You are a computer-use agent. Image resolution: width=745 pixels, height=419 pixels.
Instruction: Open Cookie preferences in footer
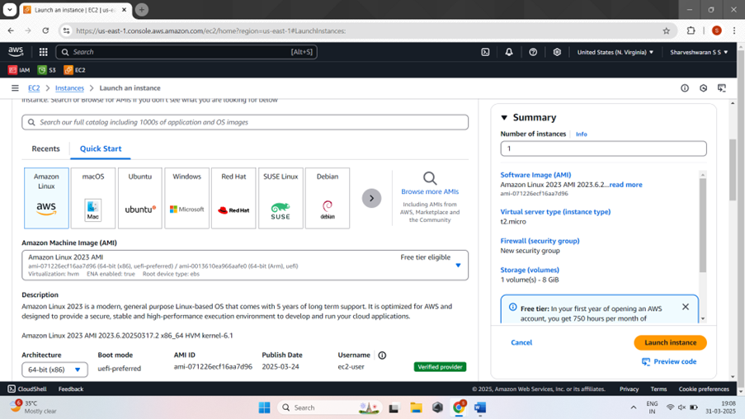pos(704,389)
